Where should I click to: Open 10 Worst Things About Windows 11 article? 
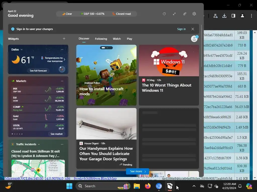pyautogui.click(x=169, y=75)
